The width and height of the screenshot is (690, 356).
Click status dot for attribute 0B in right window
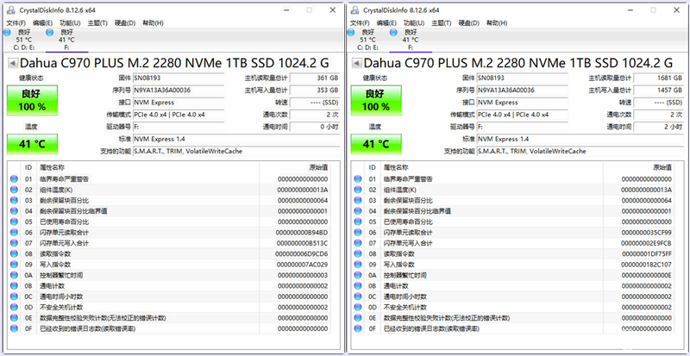point(358,285)
